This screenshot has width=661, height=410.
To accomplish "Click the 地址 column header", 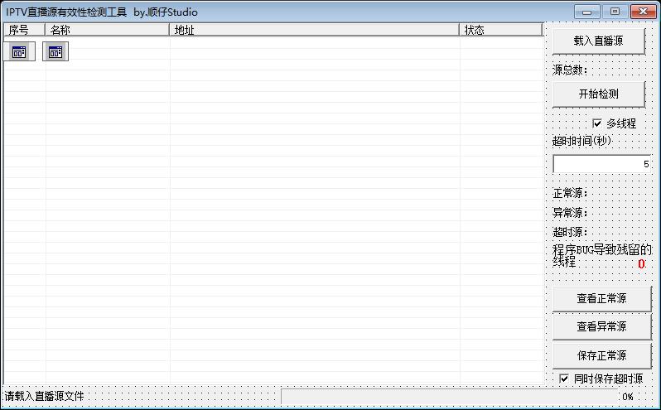I will pyautogui.click(x=315, y=30).
